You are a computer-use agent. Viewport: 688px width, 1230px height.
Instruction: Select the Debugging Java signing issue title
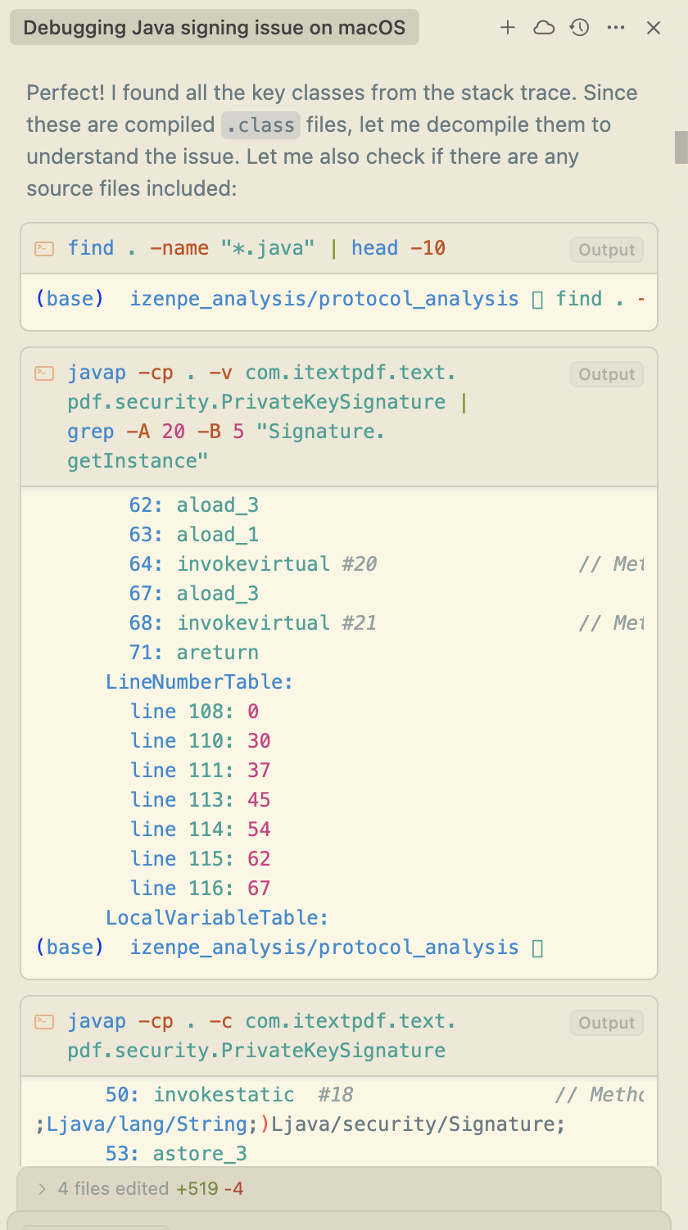[215, 27]
